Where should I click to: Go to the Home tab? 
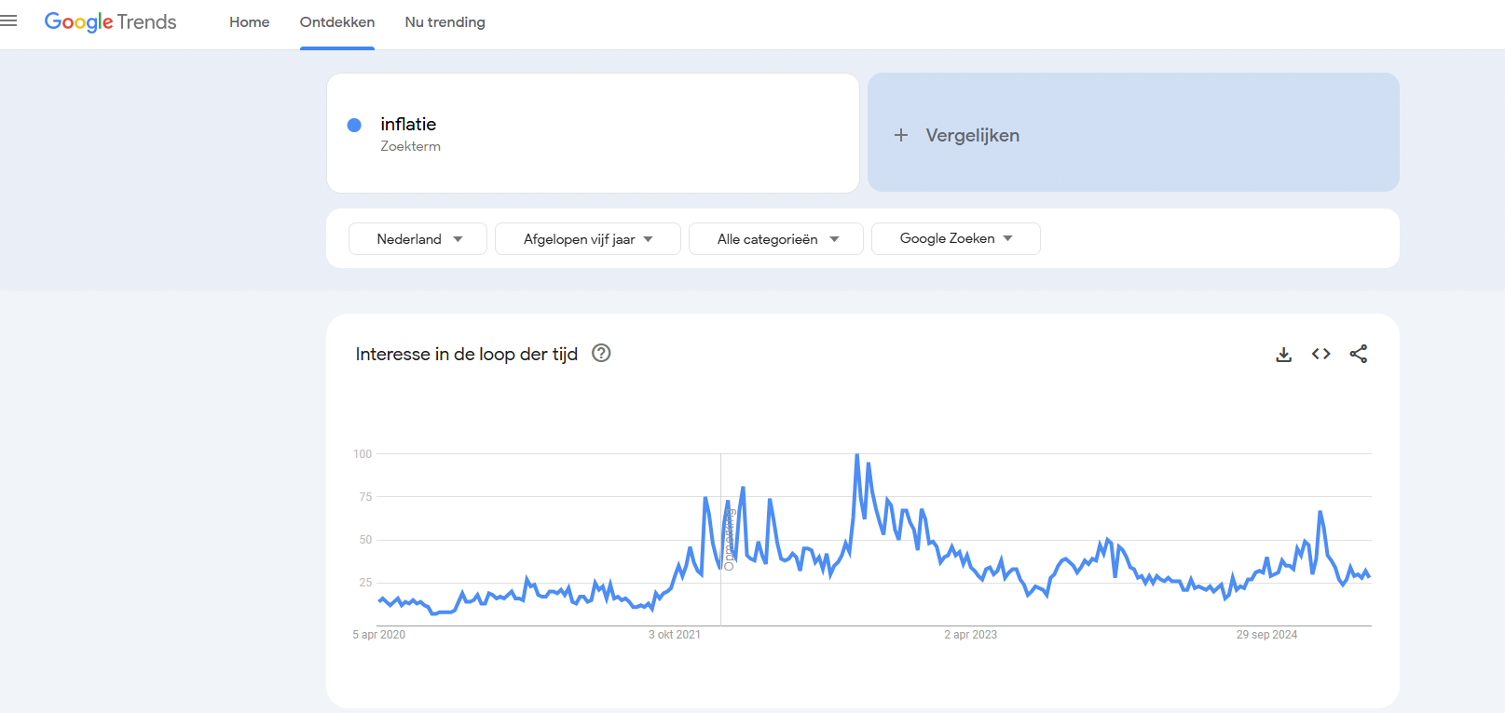(249, 22)
